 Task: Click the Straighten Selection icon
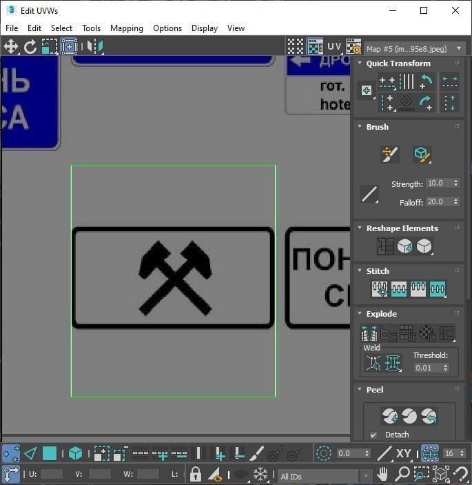[385, 246]
